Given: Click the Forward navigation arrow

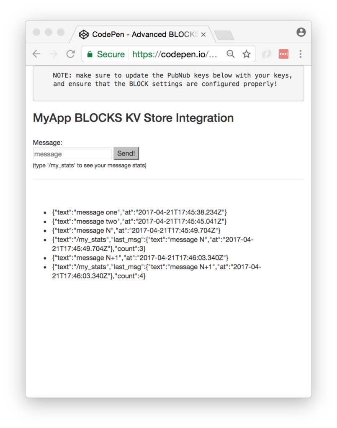Looking at the screenshot, I should point(54,54).
